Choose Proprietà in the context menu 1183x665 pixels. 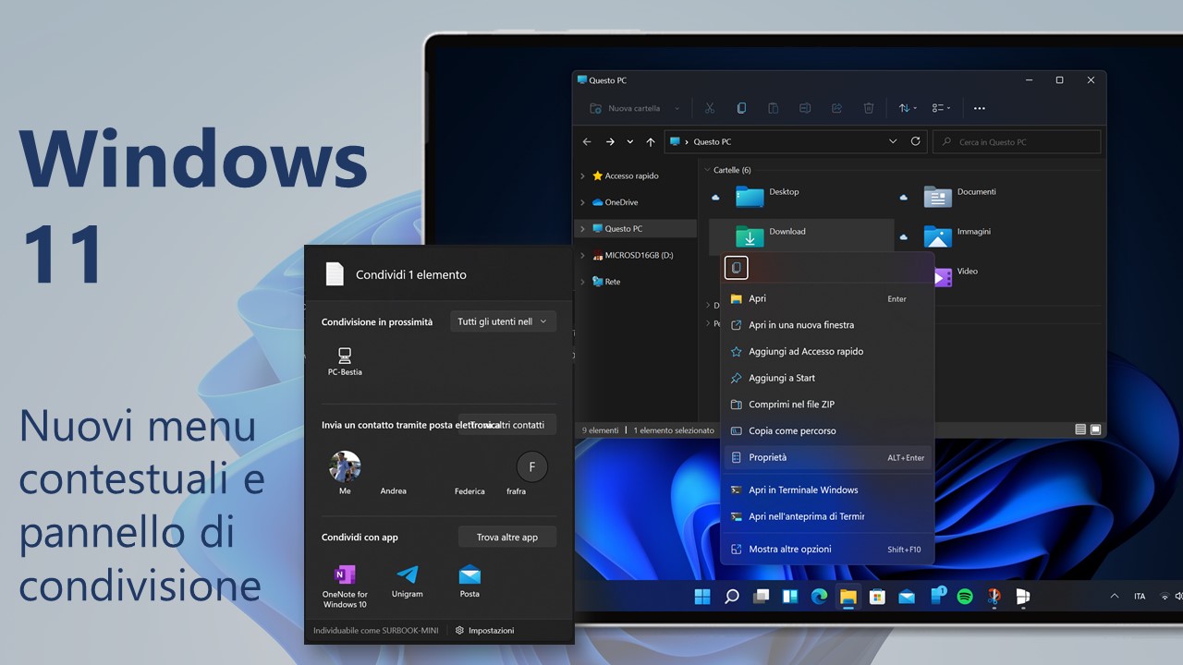[827, 457]
